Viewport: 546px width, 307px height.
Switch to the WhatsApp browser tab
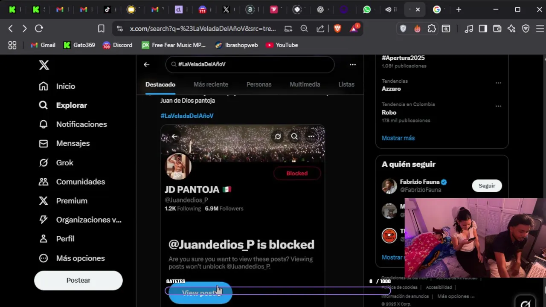(367, 9)
